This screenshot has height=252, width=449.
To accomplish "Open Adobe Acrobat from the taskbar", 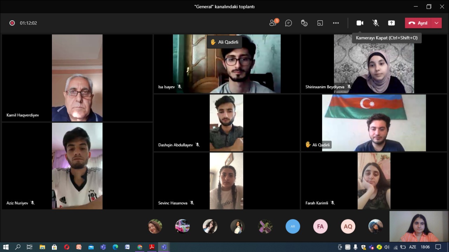I will 152,247.
